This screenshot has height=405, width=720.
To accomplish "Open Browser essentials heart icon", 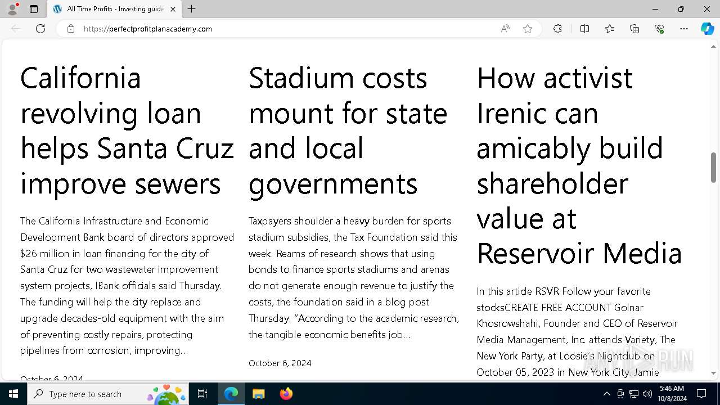I will pos(659,29).
